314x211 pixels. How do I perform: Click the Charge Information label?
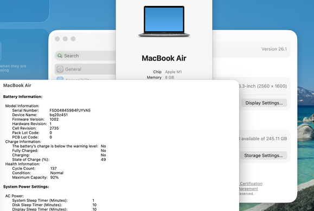[23, 142]
